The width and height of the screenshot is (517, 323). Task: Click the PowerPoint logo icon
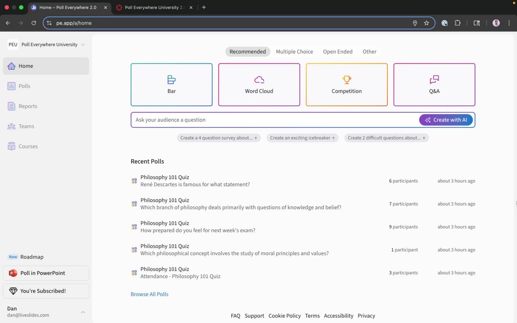[x=13, y=273]
